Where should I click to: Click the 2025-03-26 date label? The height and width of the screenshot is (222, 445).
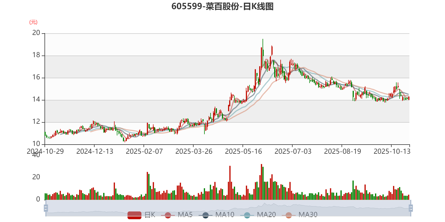[194, 151]
